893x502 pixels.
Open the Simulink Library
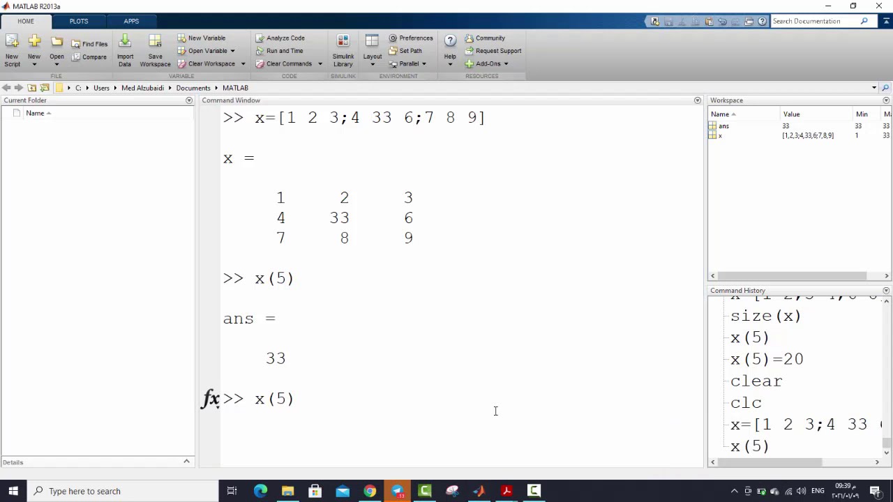[x=343, y=50]
